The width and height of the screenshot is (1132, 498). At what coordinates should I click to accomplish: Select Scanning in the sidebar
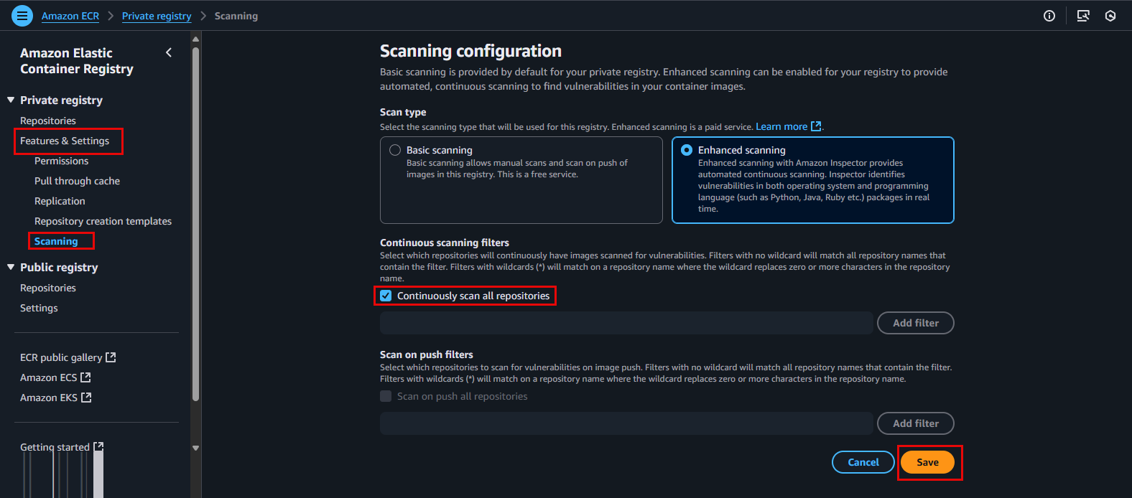[x=56, y=241]
